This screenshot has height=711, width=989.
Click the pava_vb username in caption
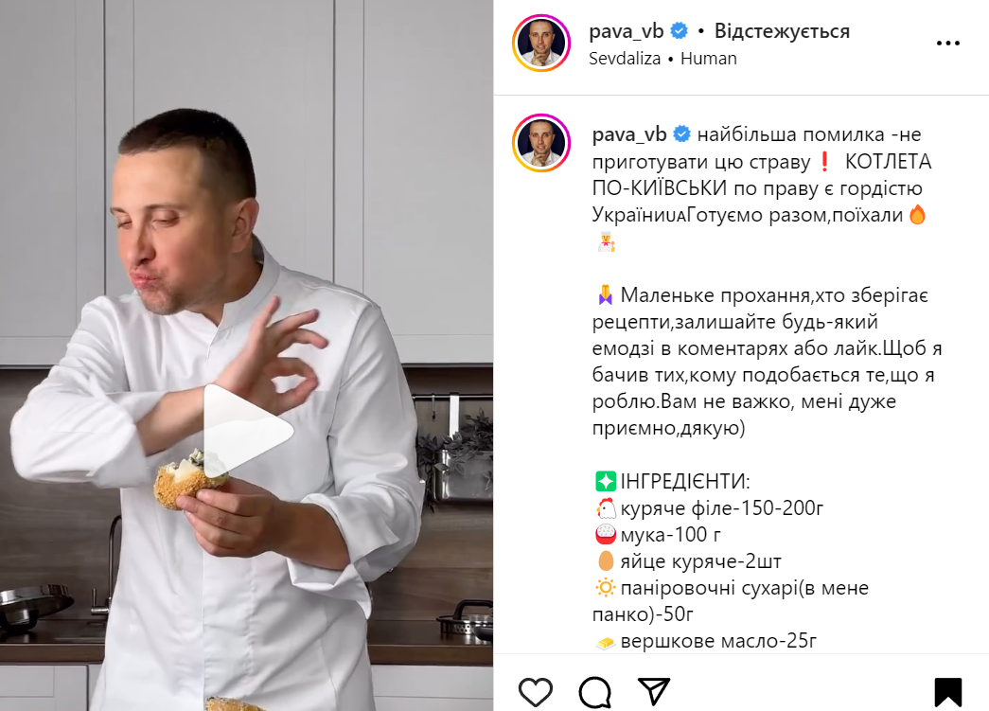[629, 134]
